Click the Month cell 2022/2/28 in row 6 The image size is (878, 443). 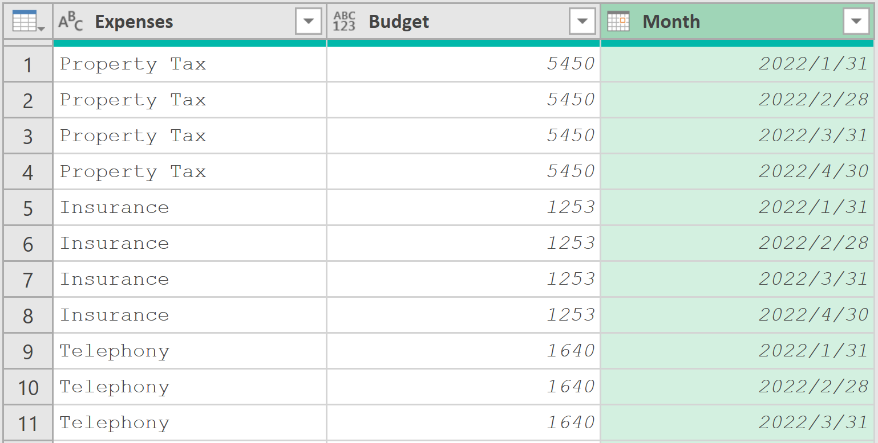coord(737,244)
